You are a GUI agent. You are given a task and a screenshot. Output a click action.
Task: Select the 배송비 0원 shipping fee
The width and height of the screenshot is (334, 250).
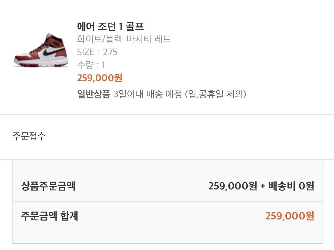291,186
